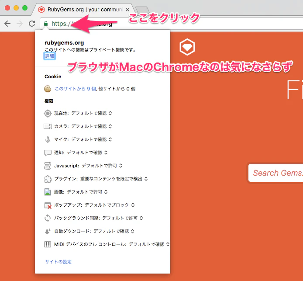Open バックグラウンド同期 permission dropdown
The width and height of the screenshot is (303, 281).
[x=123, y=218]
